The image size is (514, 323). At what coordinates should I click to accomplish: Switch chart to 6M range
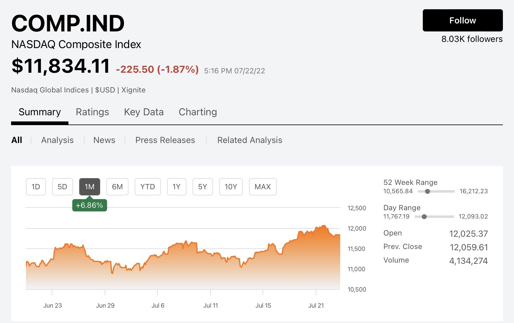click(117, 187)
